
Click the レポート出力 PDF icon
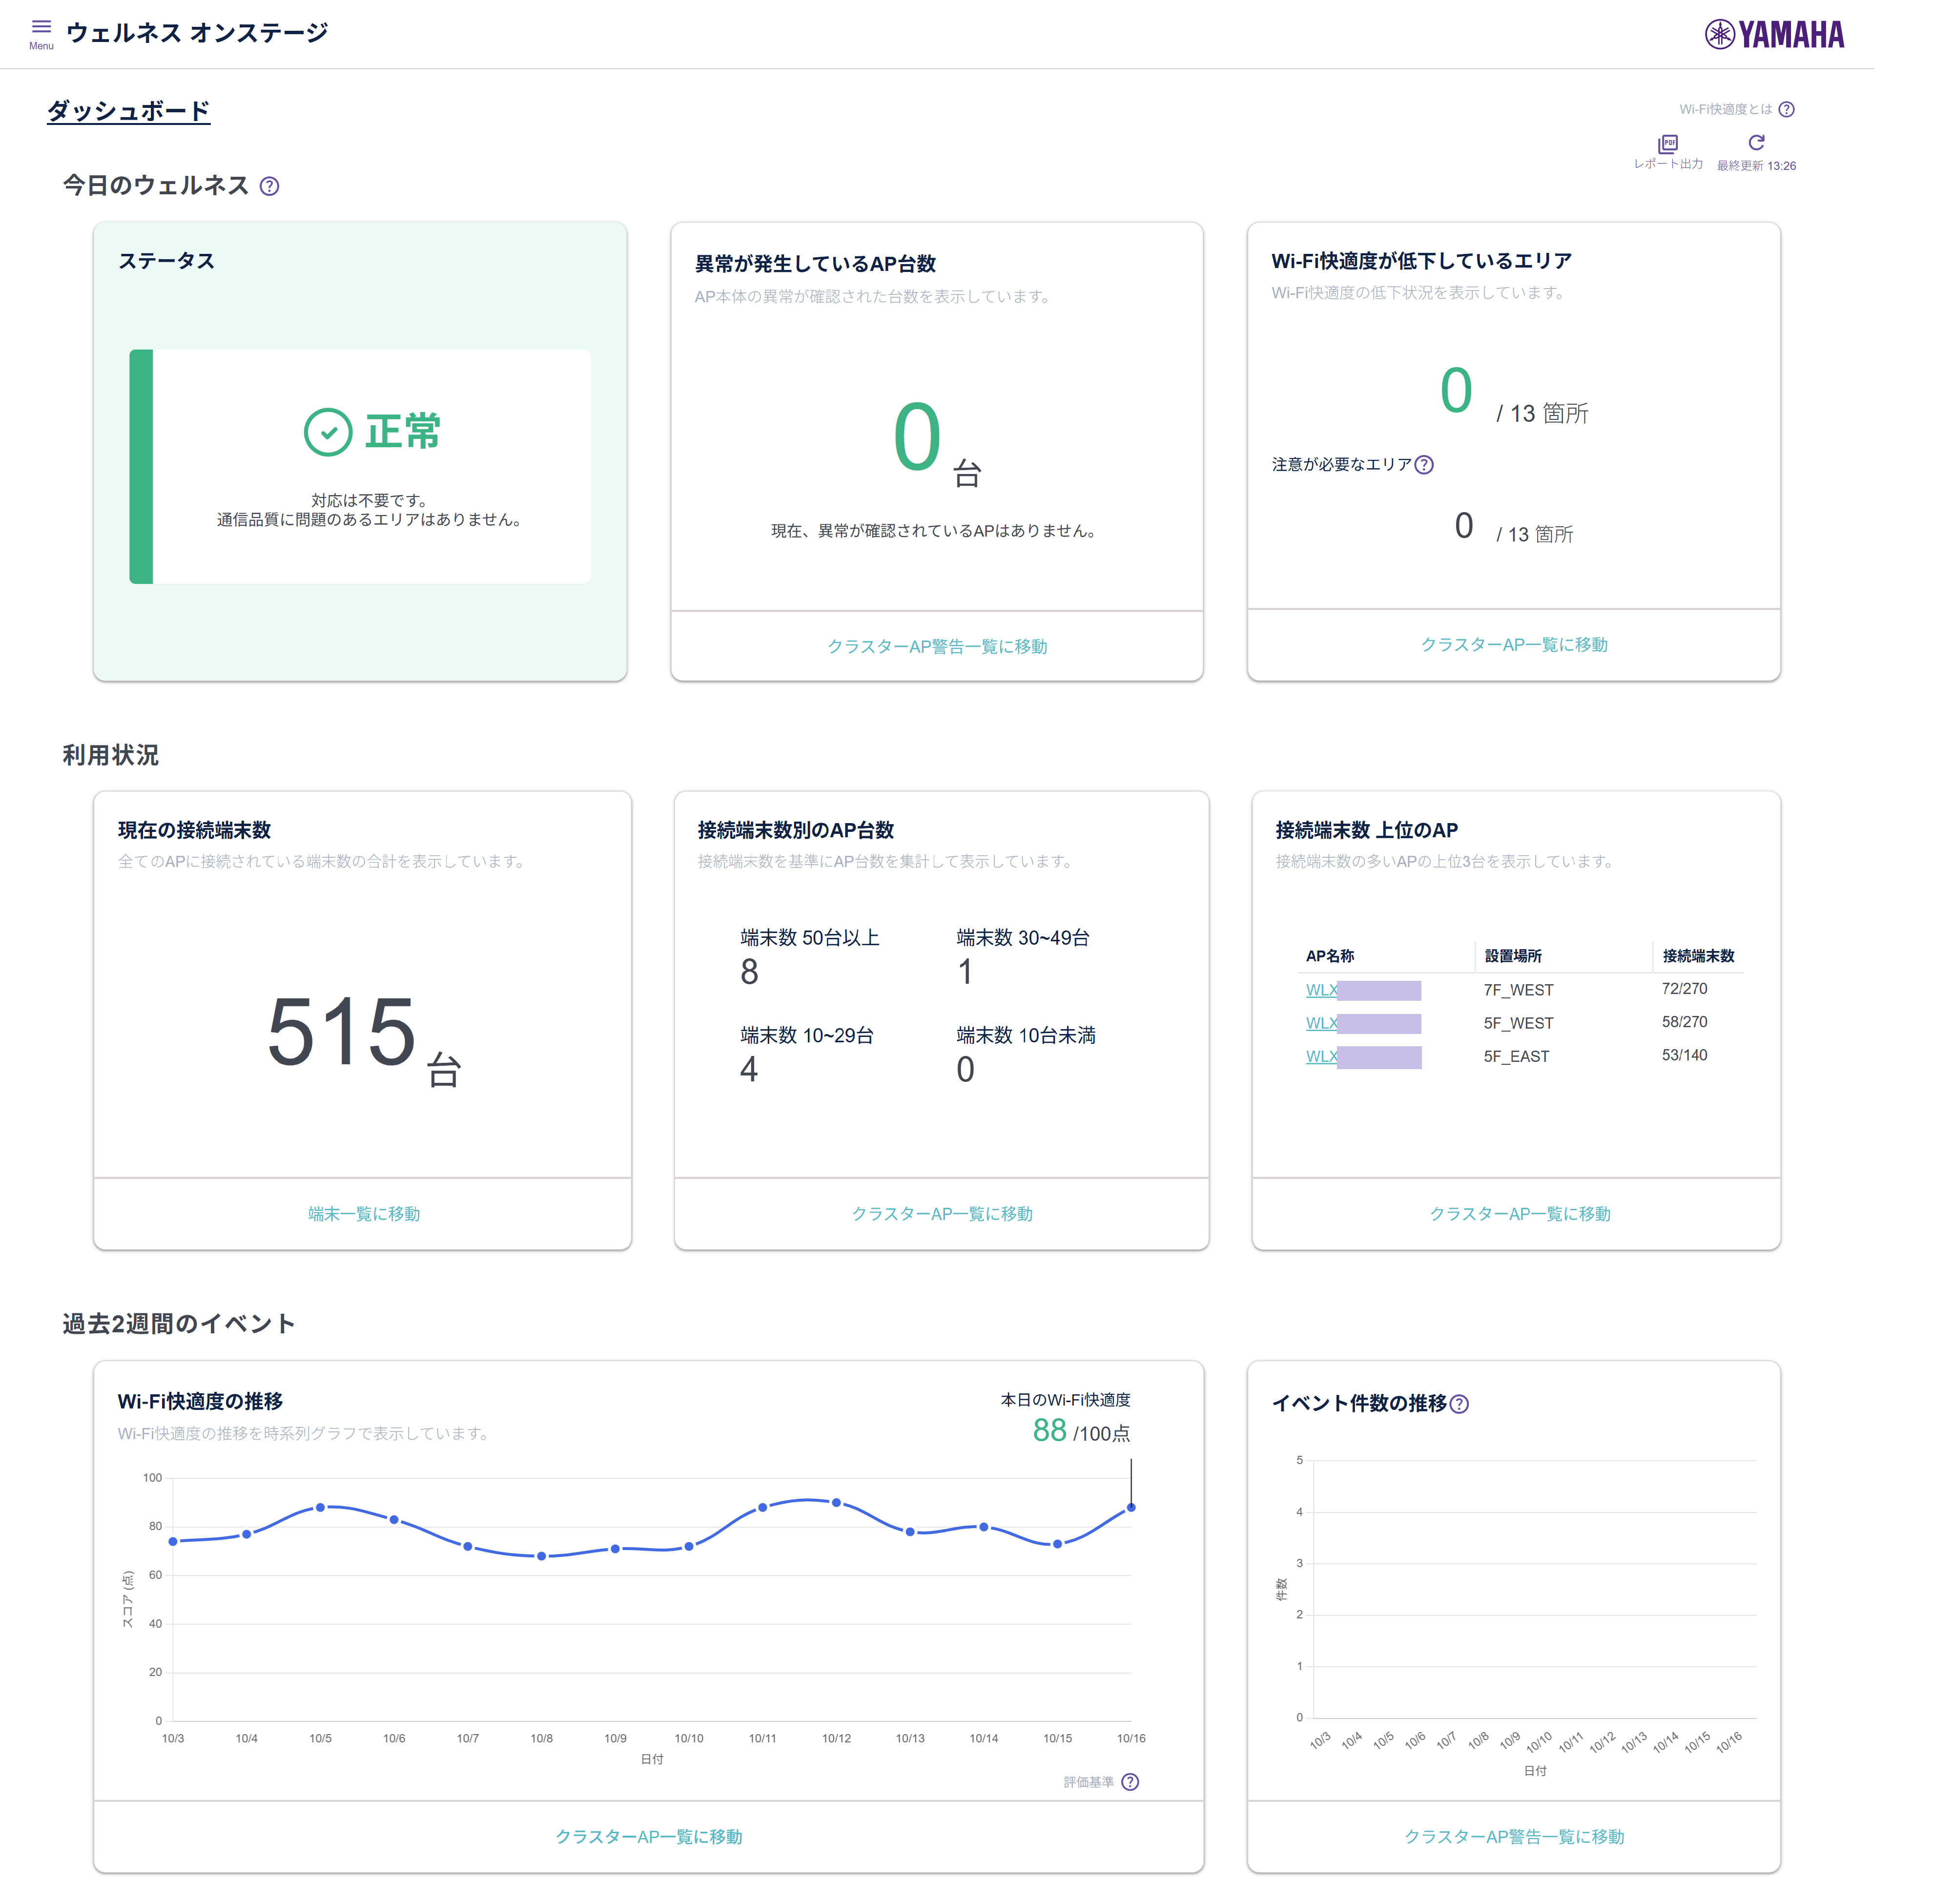pos(1667,144)
